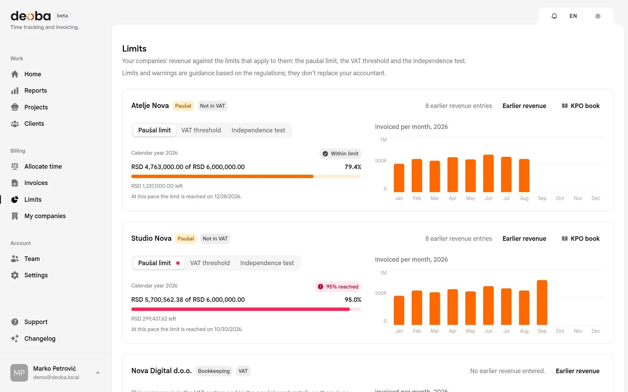Screen dimensions: 628x392
Task: Switch to Studio Nova VAT threshold tab
Action: click(x=210, y=263)
